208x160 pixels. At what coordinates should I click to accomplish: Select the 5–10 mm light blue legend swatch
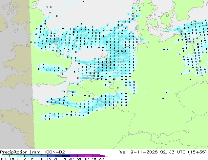tap(36, 156)
